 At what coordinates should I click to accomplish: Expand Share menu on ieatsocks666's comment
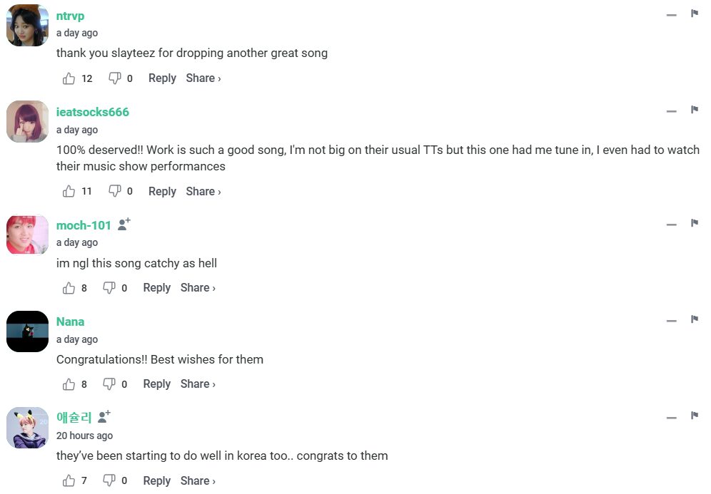click(203, 191)
